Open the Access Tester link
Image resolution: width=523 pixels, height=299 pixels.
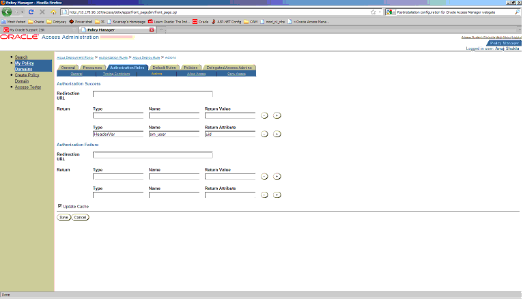[x=28, y=87]
